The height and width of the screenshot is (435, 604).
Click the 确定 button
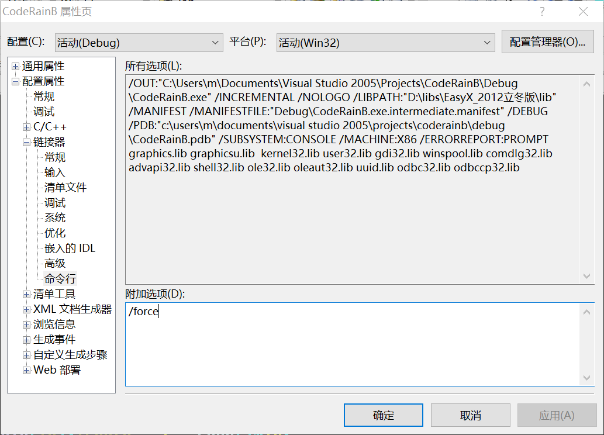pos(384,416)
